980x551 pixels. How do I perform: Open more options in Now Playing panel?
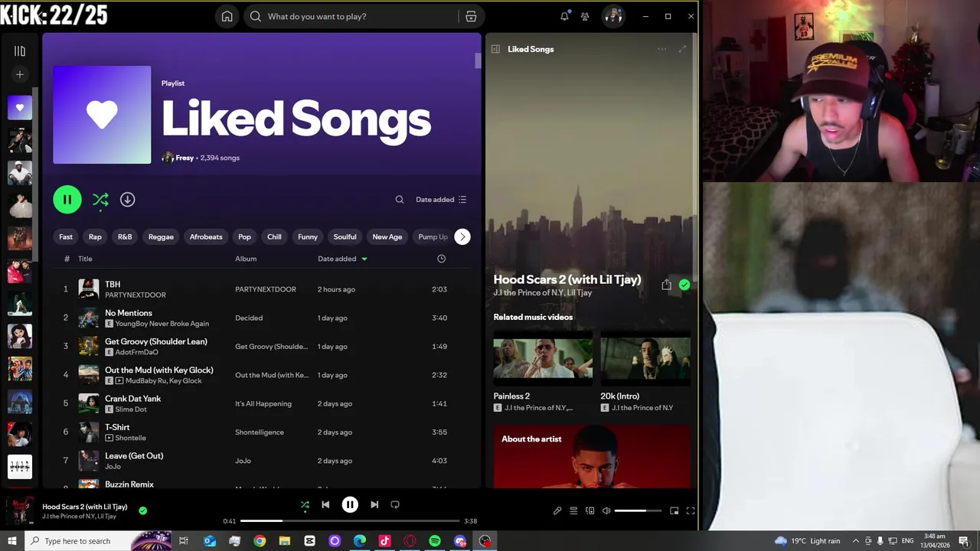point(661,49)
